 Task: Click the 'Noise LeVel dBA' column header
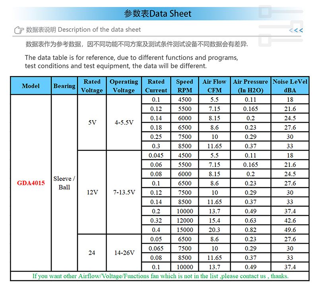pos(290,86)
